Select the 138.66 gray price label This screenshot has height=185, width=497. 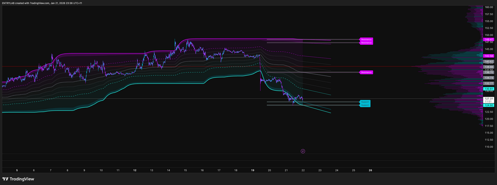[489, 67]
